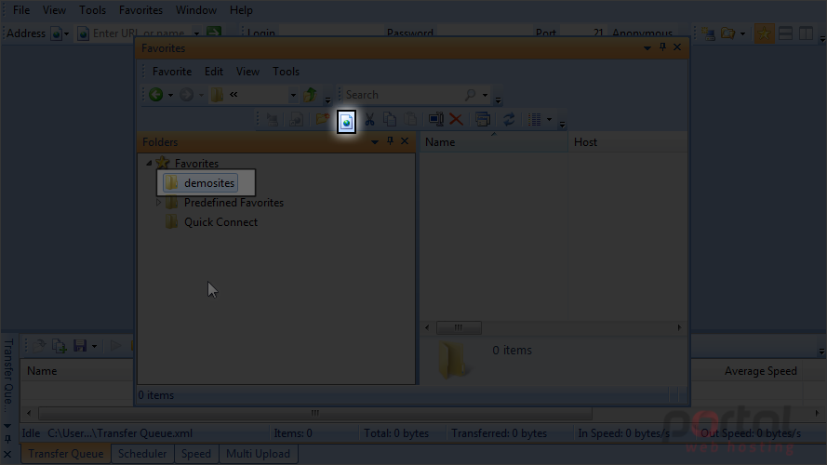
Task: Select the Predefined Favorites folder
Action: tap(225, 203)
